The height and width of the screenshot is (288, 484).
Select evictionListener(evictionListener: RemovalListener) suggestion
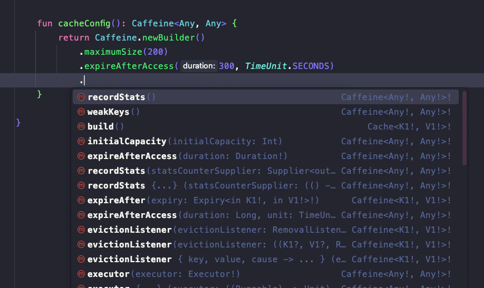265,230
